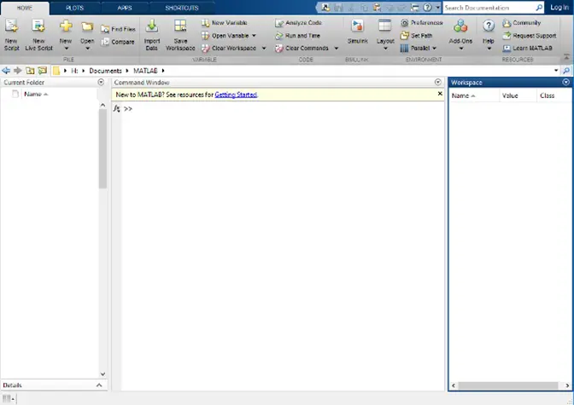574x405 pixels.
Task: Click Log In
Action: point(559,8)
